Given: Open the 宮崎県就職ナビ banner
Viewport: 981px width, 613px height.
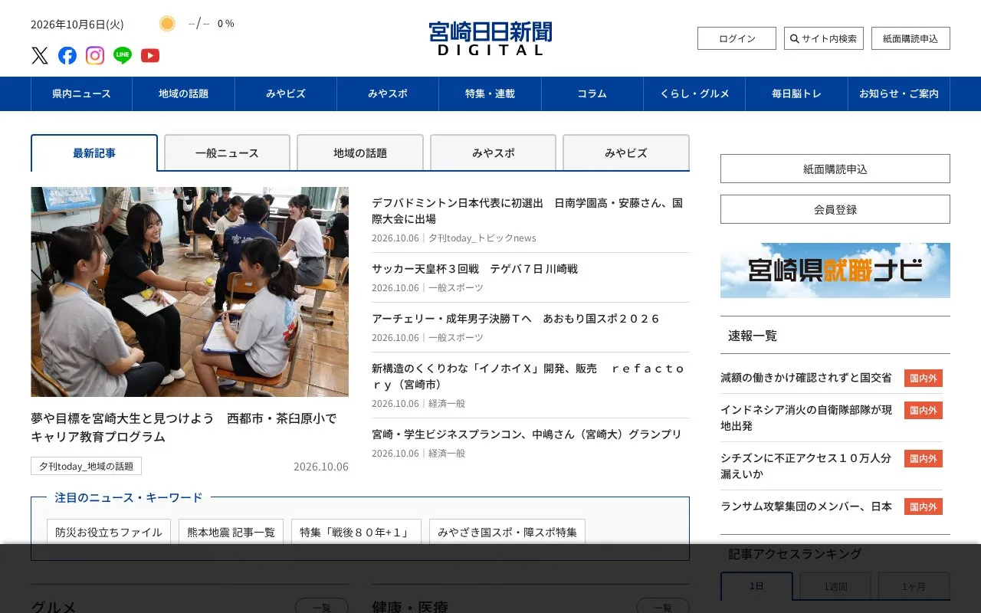Looking at the screenshot, I should tap(835, 270).
